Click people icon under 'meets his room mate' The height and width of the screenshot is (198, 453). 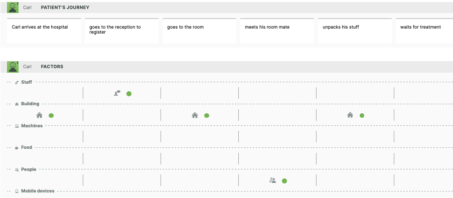[272, 180]
